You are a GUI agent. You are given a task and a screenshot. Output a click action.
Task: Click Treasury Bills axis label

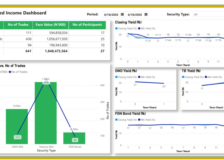46,147
